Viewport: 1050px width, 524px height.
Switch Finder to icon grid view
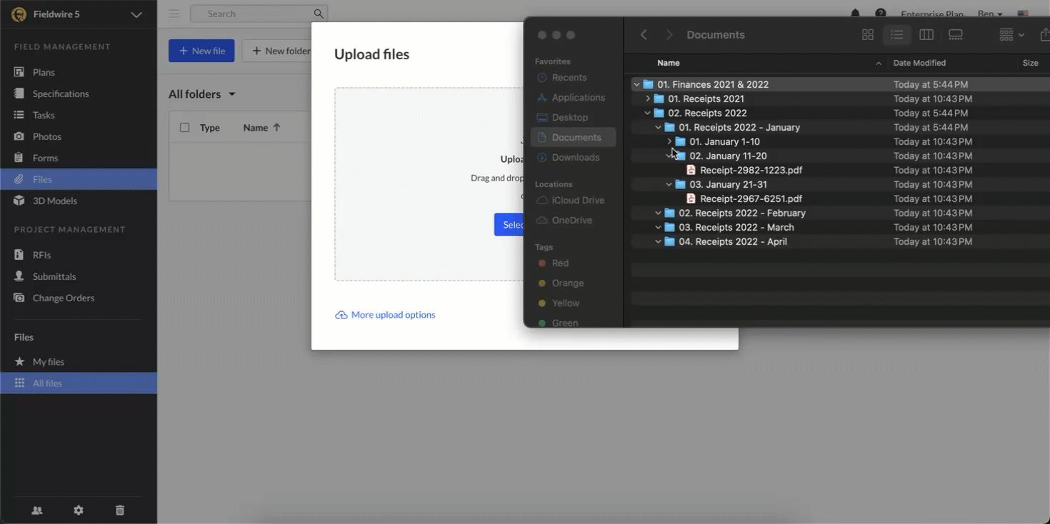868,35
